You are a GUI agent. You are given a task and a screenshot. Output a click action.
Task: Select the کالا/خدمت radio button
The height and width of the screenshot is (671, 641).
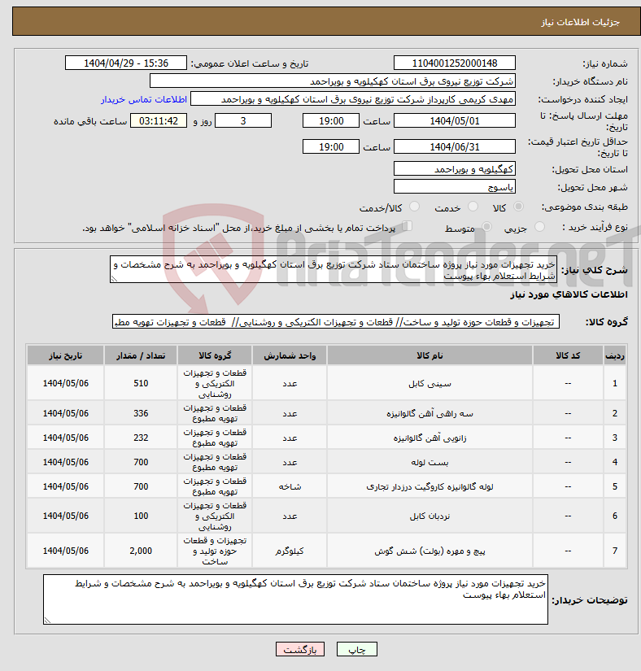tap(414, 207)
